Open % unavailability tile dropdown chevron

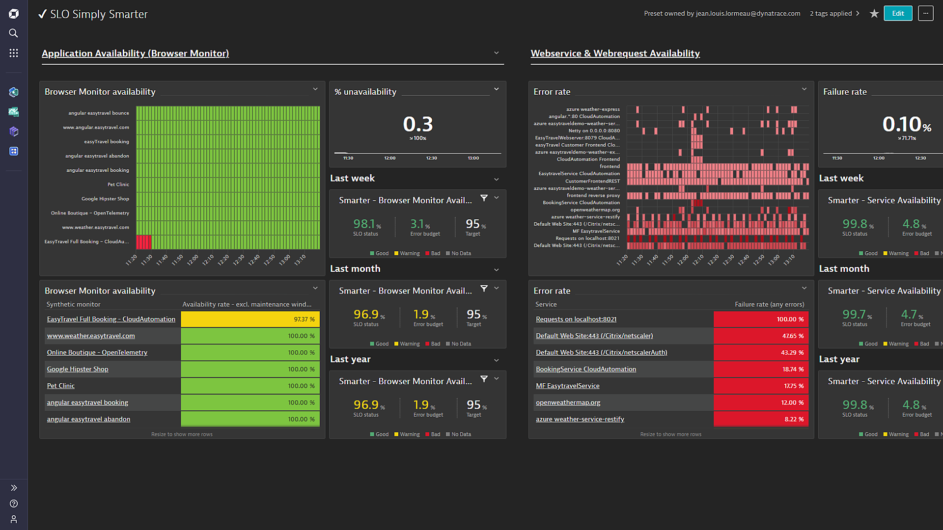click(x=497, y=89)
